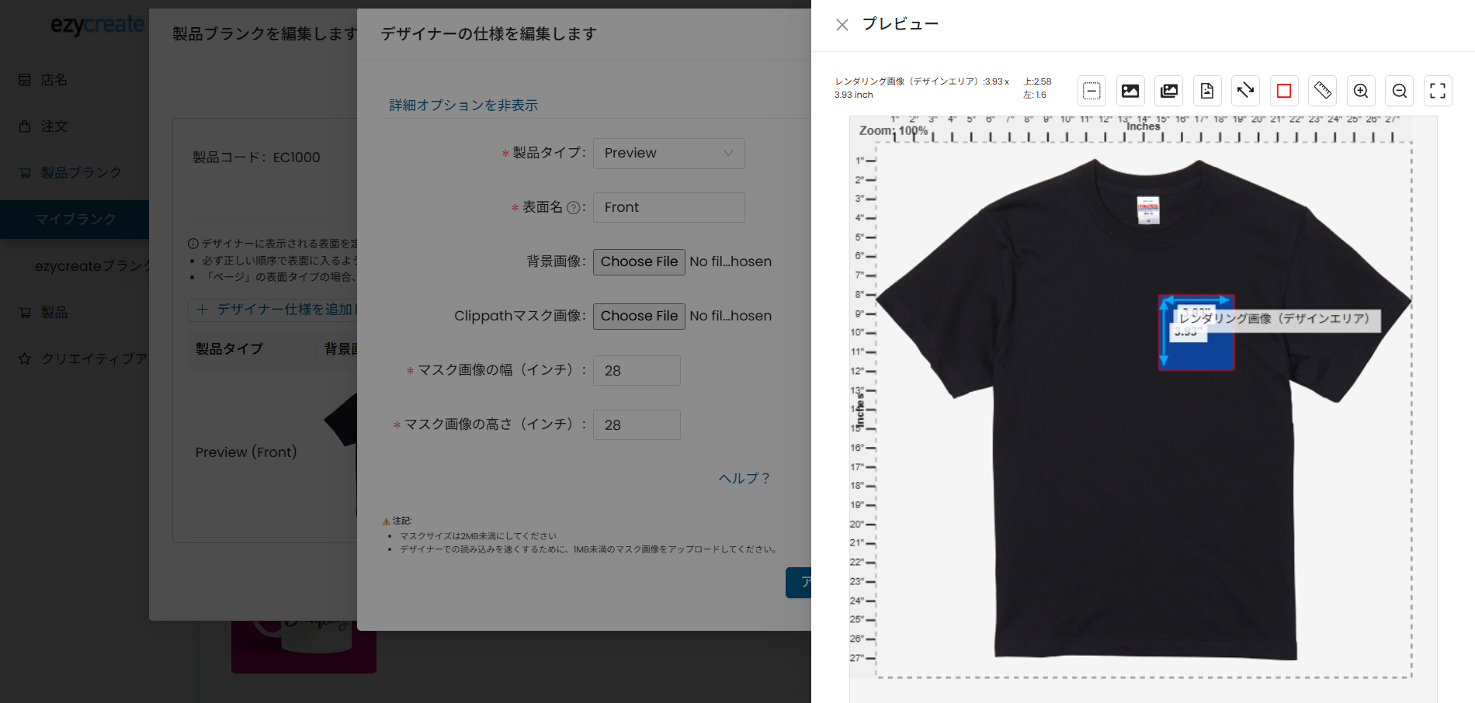The image size is (1475, 703).
Task: Choose File for 背景画像
Action: pos(639,261)
